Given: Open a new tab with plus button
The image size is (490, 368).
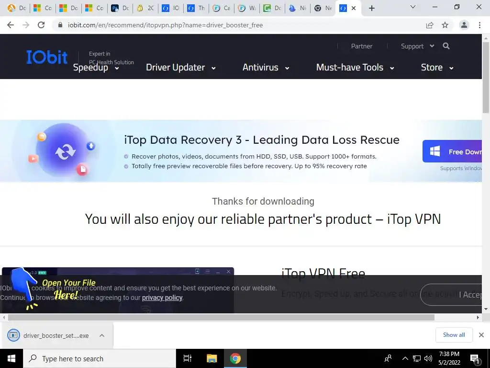Looking at the screenshot, I should pos(371,8).
